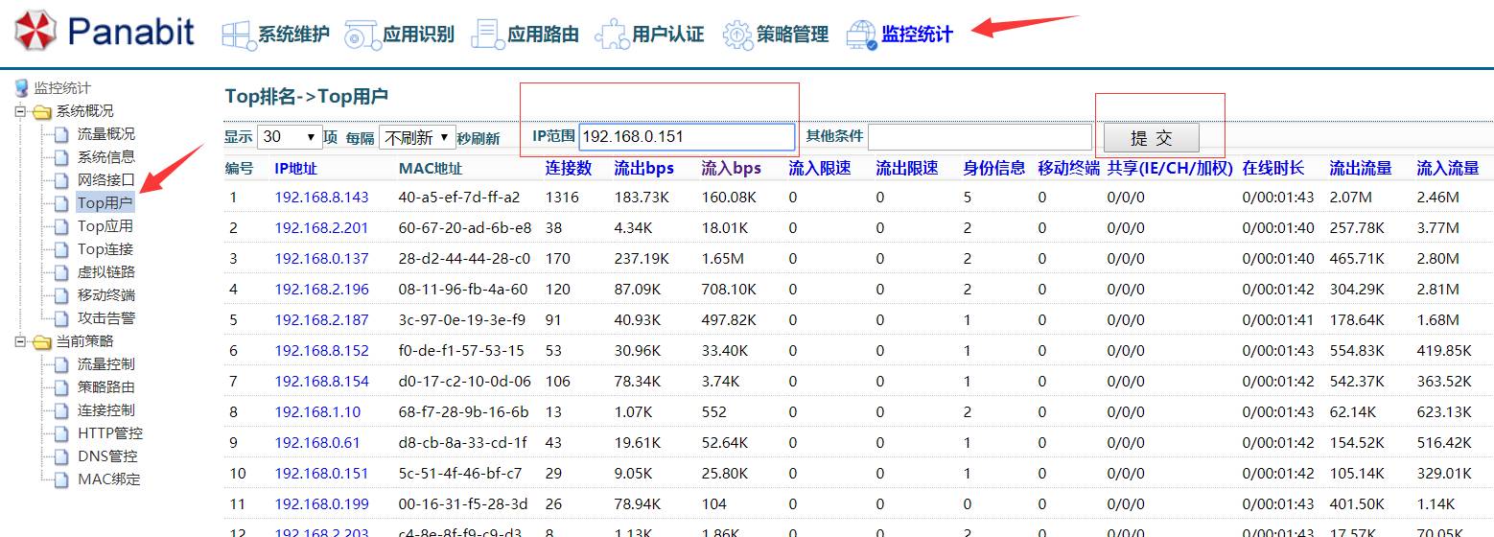
Task: Click page icon beside 流量概况
Action: (62, 134)
